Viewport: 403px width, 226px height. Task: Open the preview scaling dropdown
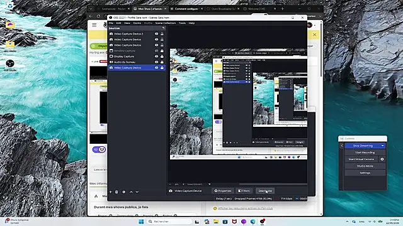point(210,184)
